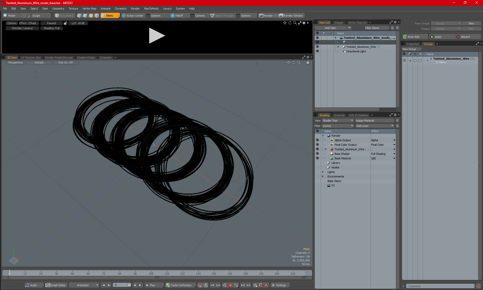Click the record circle beside Command field
The width and height of the screenshot is (483, 290).
pyautogui.click(x=478, y=286)
